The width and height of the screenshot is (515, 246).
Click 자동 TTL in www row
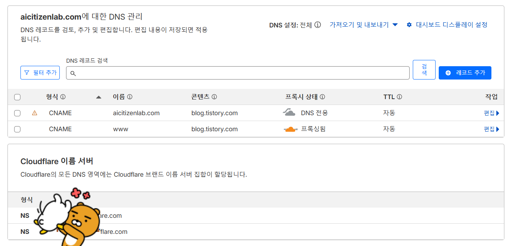(389, 129)
